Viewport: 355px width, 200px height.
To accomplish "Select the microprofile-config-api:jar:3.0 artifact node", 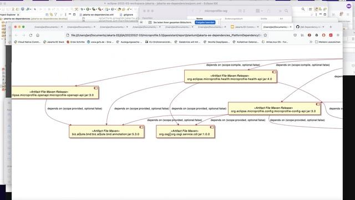I will click(275, 108).
